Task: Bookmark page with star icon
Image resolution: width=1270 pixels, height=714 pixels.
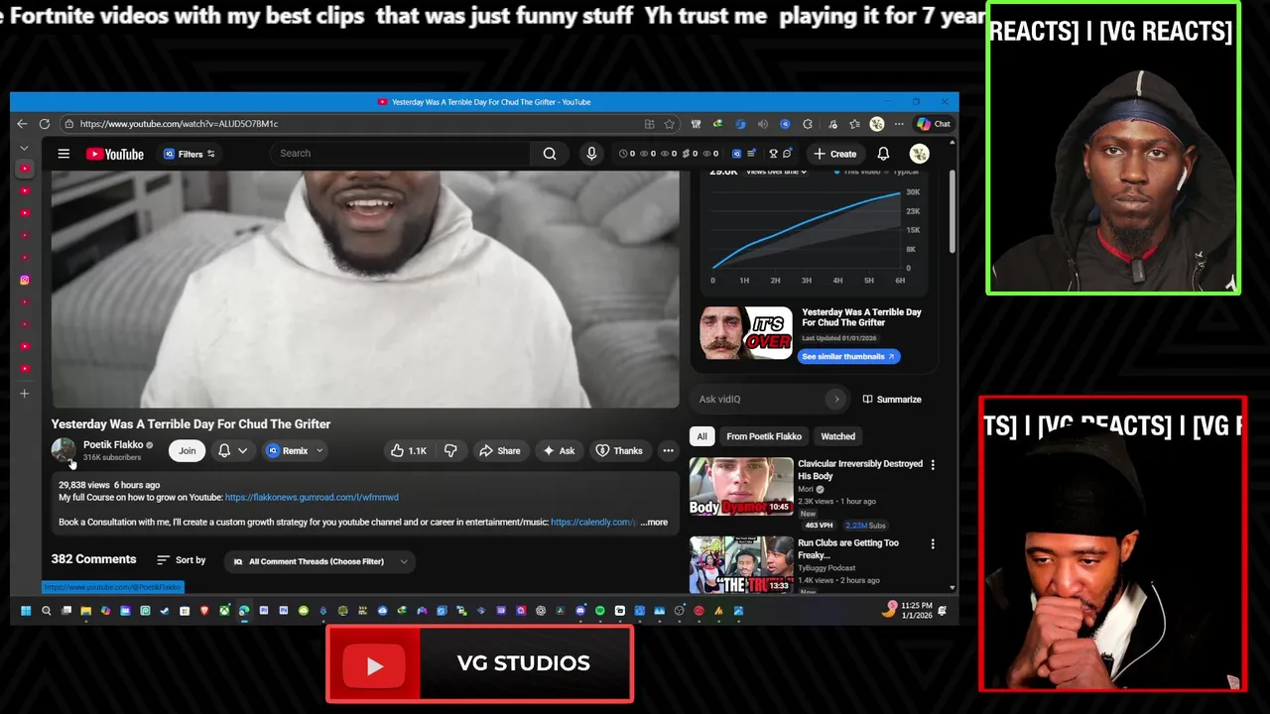Action: point(670,124)
